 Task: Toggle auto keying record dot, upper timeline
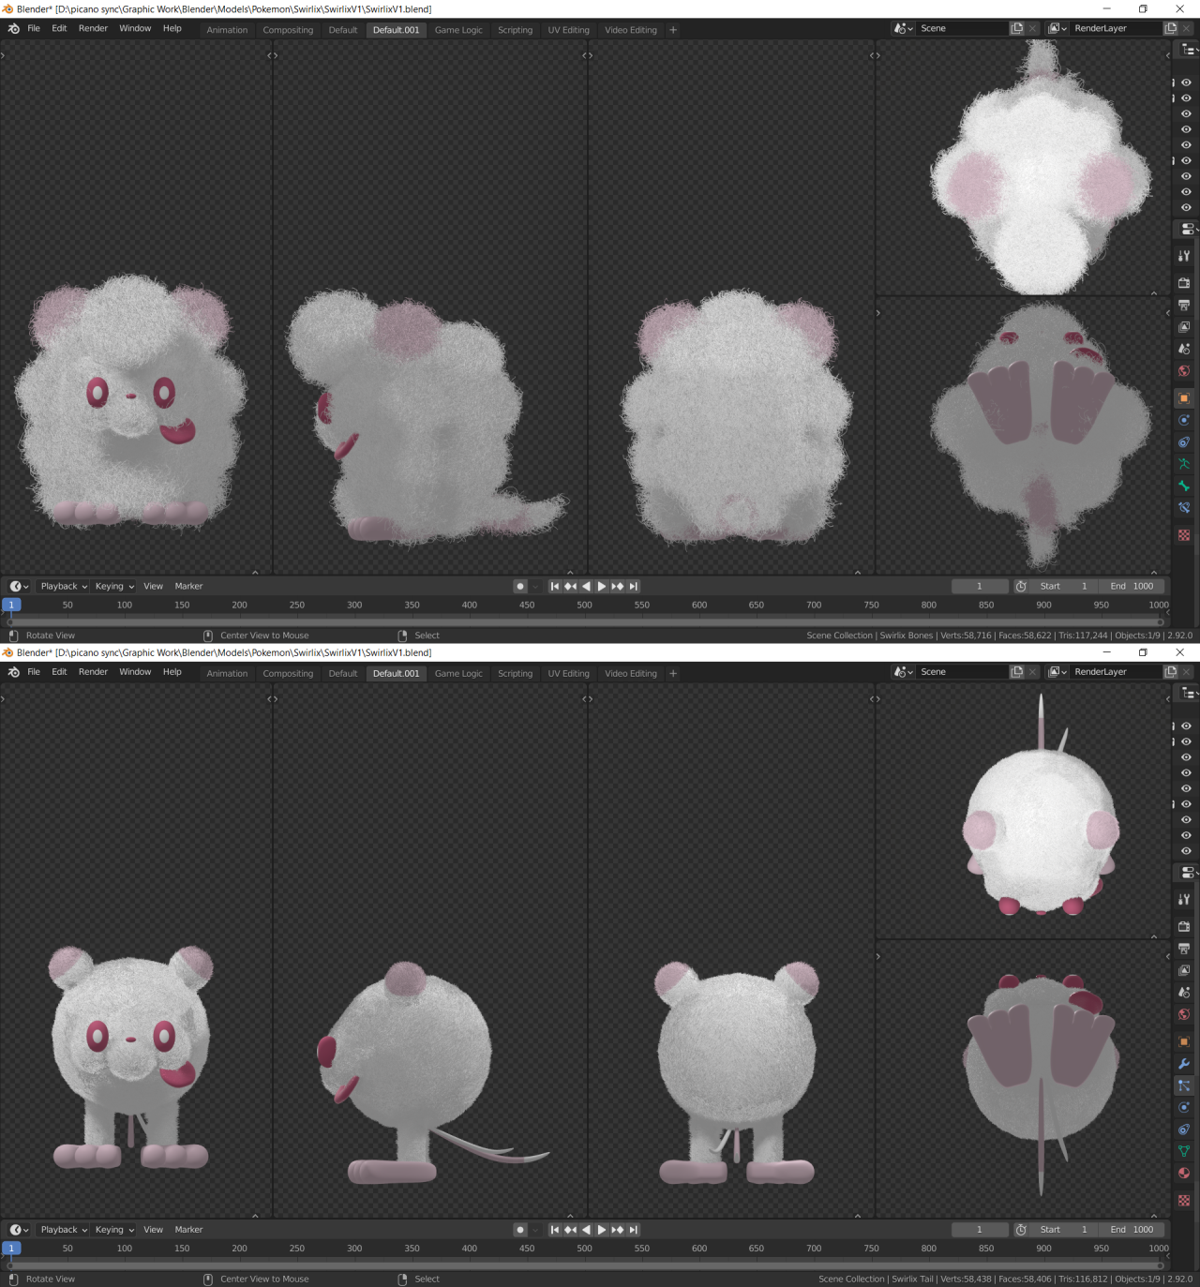pyautogui.click(x=520, y=586)
